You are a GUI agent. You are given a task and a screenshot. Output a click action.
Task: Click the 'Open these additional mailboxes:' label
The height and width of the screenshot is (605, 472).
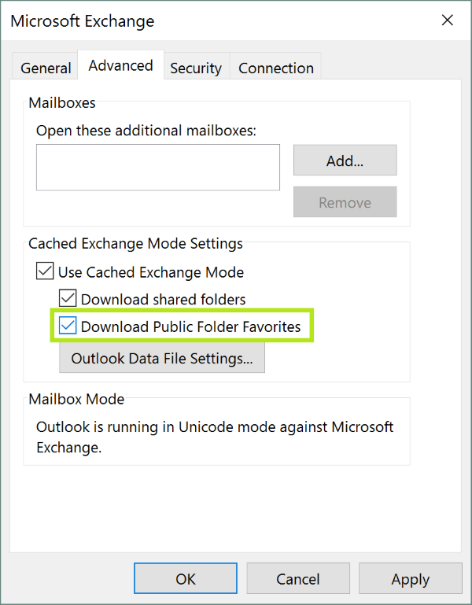[146, 131]
